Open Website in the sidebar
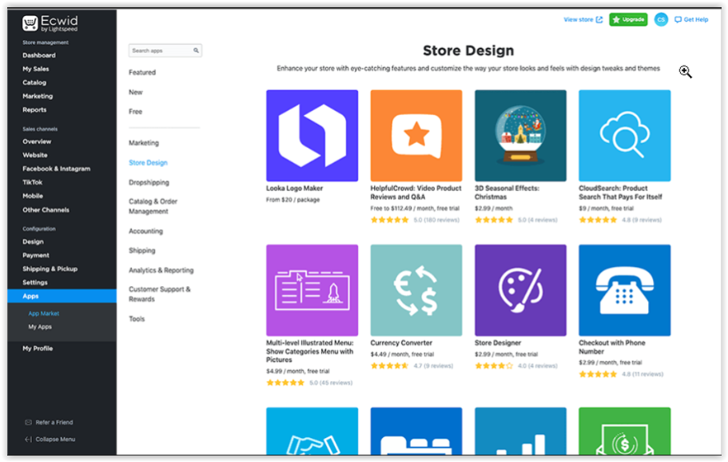The width and height of the screenshot is (728, 462). 35,155
